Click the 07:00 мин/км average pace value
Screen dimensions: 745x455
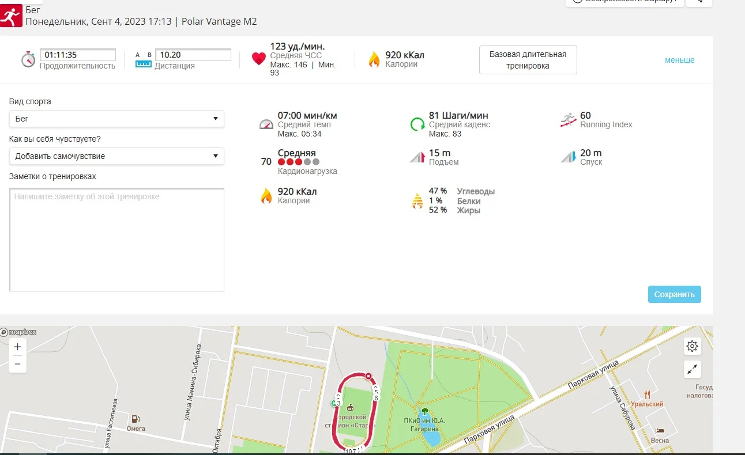[307, 115]
